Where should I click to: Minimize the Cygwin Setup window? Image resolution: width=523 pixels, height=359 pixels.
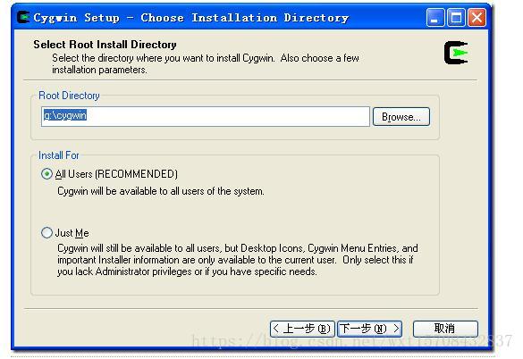click(x=435, y=17)
